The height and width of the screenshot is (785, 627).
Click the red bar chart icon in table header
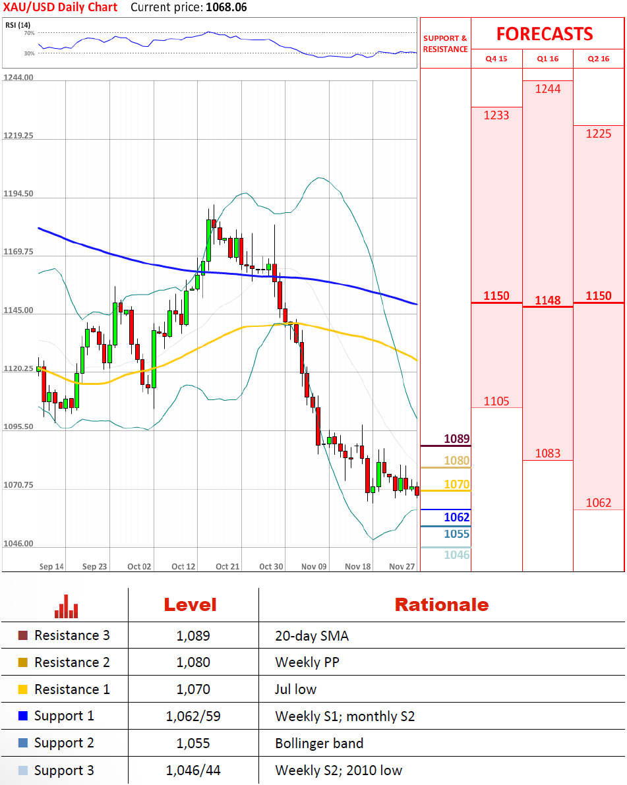[x=67, y=606]
